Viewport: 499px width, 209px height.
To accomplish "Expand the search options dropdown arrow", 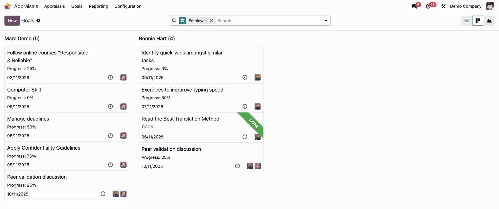I will 326,21.
